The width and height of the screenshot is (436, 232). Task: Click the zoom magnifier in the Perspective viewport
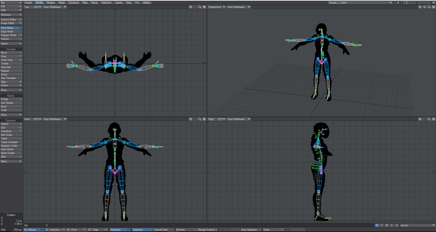click(428, 7)
